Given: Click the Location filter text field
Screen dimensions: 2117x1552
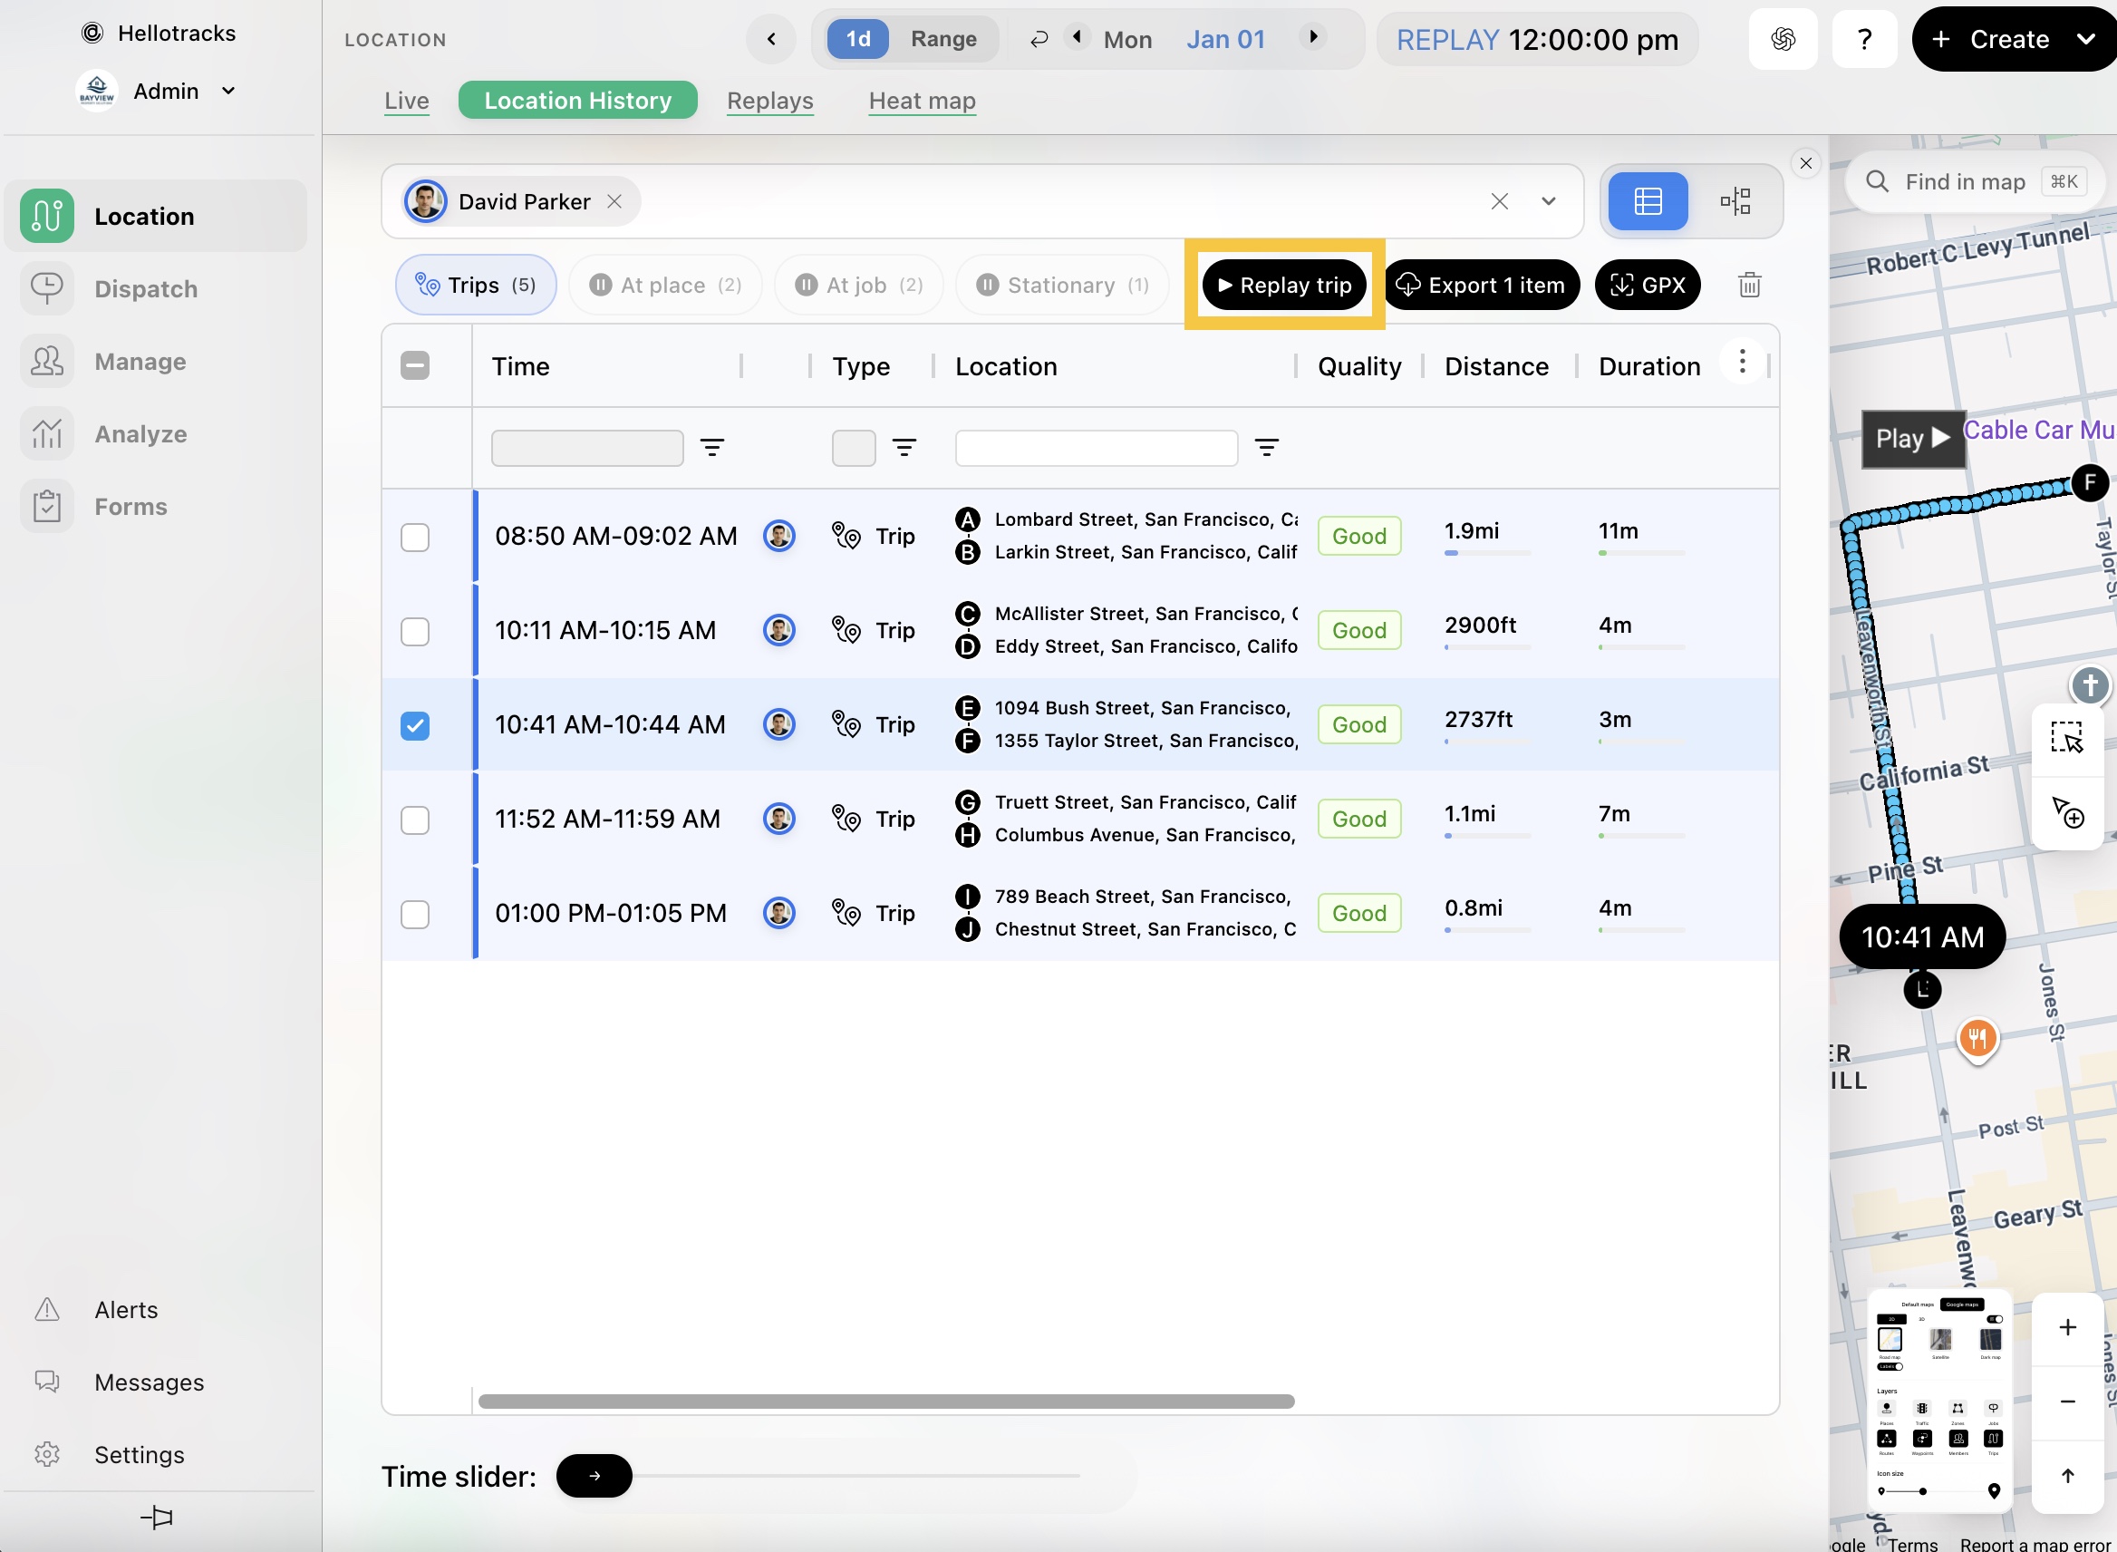Looking at the screenshot, I should (x=1096, y=447).
